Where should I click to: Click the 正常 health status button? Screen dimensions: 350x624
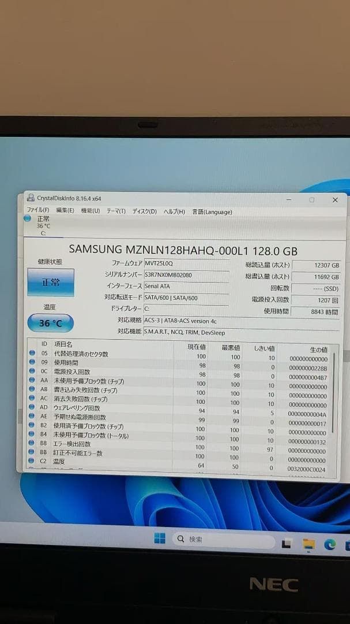51,283
